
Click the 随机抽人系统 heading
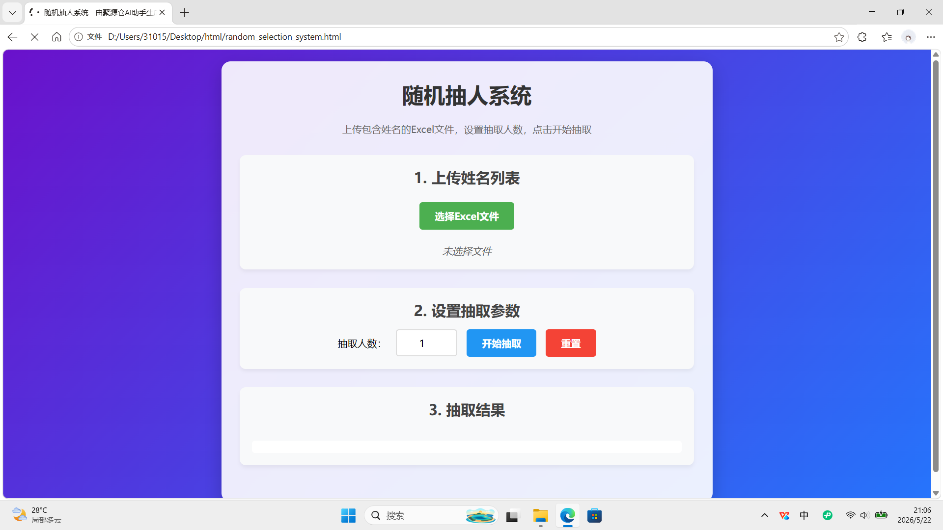click(467, 96)
